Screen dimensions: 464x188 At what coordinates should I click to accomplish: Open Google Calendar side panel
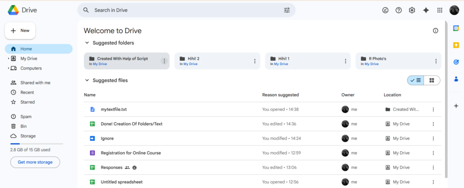tap(456, 28)
